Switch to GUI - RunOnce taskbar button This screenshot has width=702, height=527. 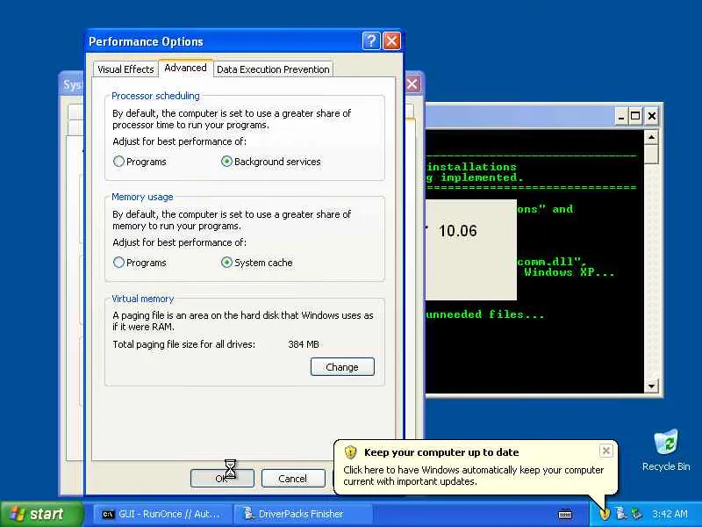click(x=163, y=514)
